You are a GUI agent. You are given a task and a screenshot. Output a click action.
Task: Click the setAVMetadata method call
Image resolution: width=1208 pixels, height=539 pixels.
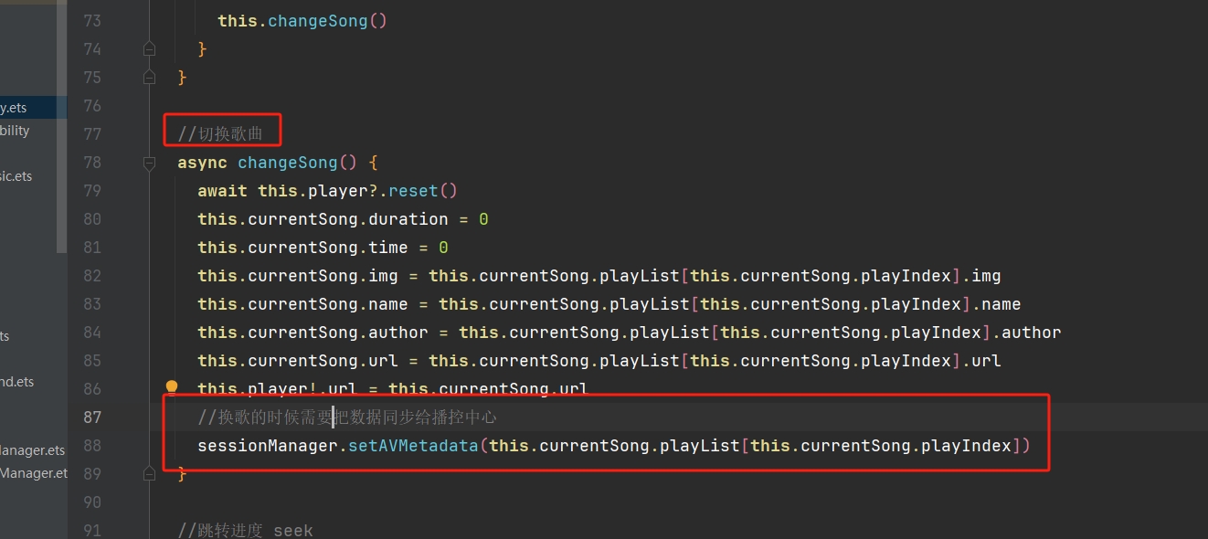pos(414,446)
